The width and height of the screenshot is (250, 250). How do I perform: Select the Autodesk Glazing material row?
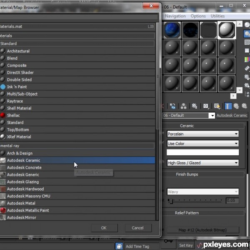(77, 182)
